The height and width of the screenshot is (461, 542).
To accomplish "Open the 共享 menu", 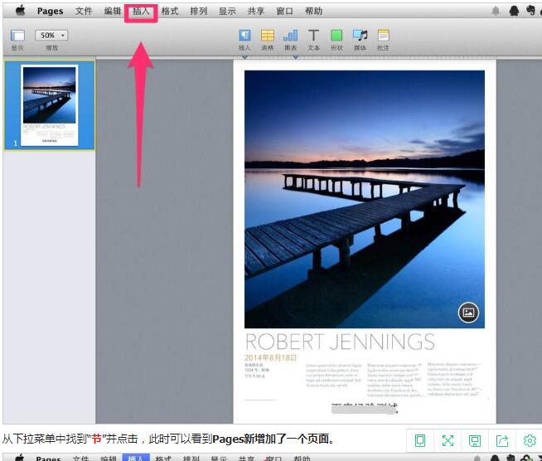I will click(256, 12).
